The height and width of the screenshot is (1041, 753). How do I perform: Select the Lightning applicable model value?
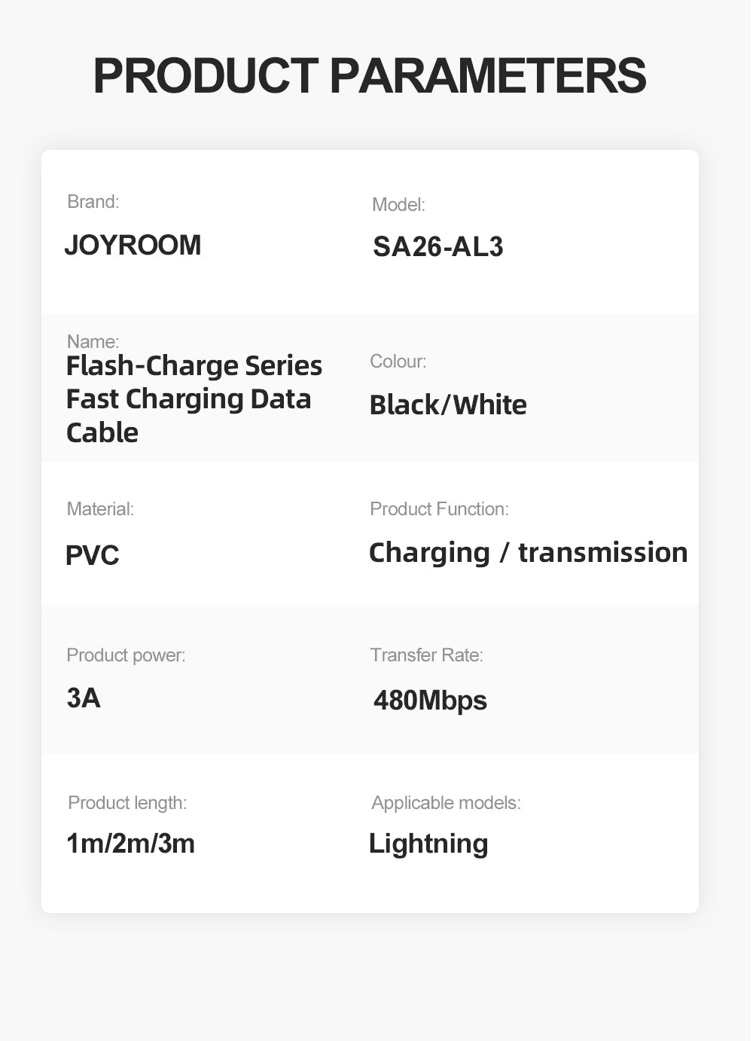(428, 844)
